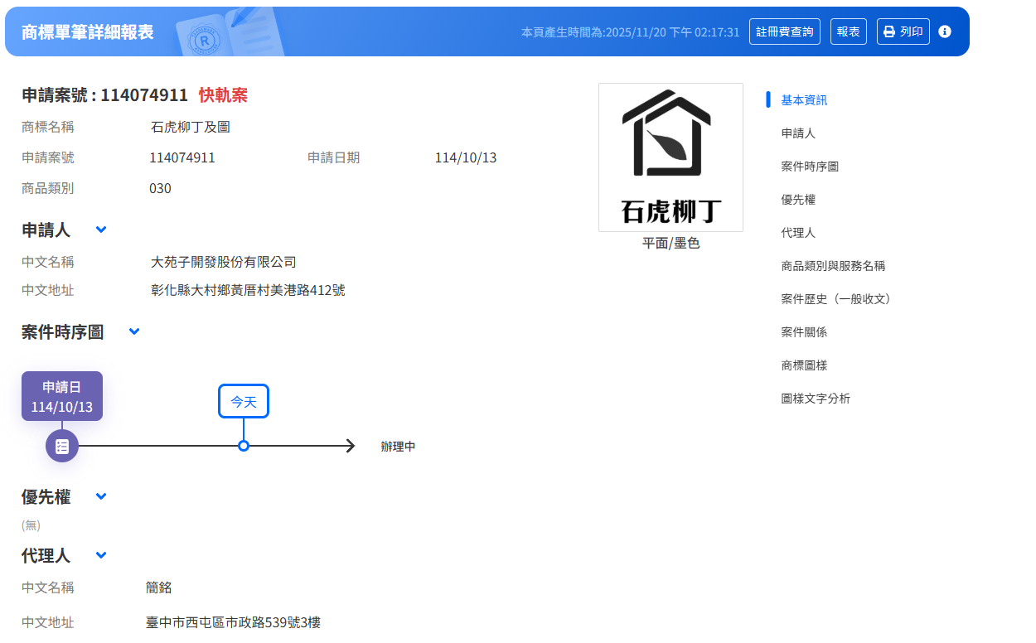Image resolution: width=1036 pixels, height=643 pixels.
Task: Click the 報表 button
Action: coord(848,31)
